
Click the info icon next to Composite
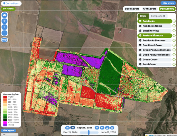tap(164, 16)
